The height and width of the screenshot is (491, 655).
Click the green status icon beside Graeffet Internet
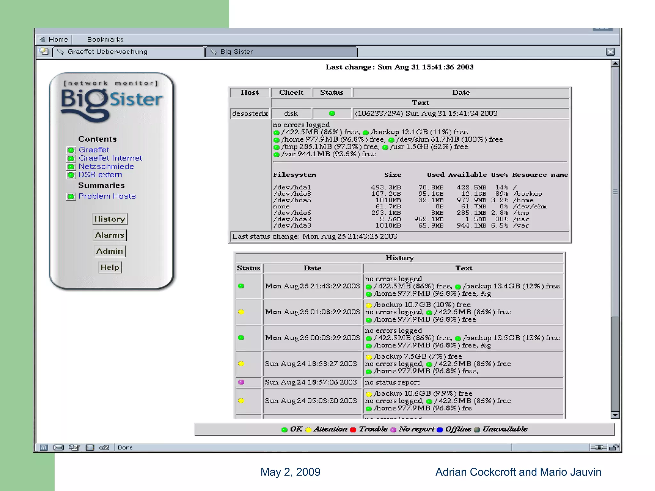[71, 158]
